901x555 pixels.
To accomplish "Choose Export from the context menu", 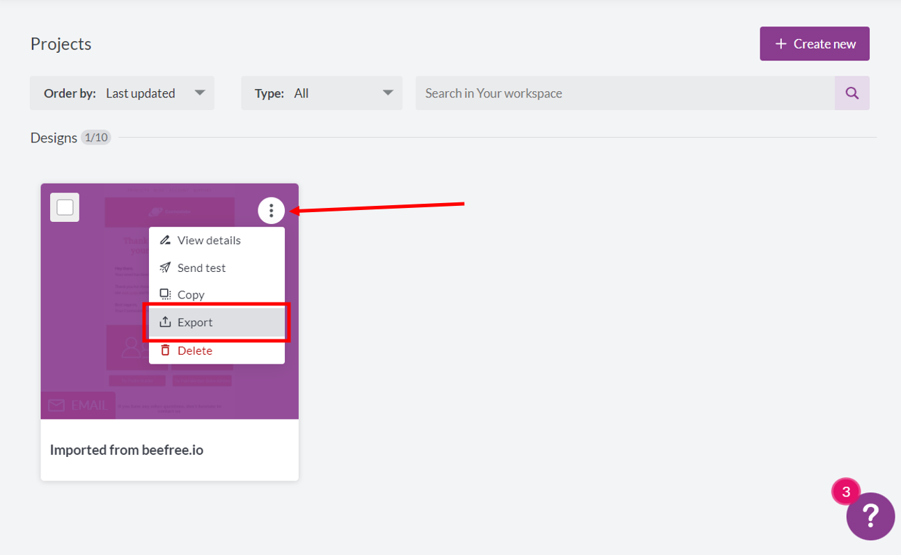I will pos(217,322).
